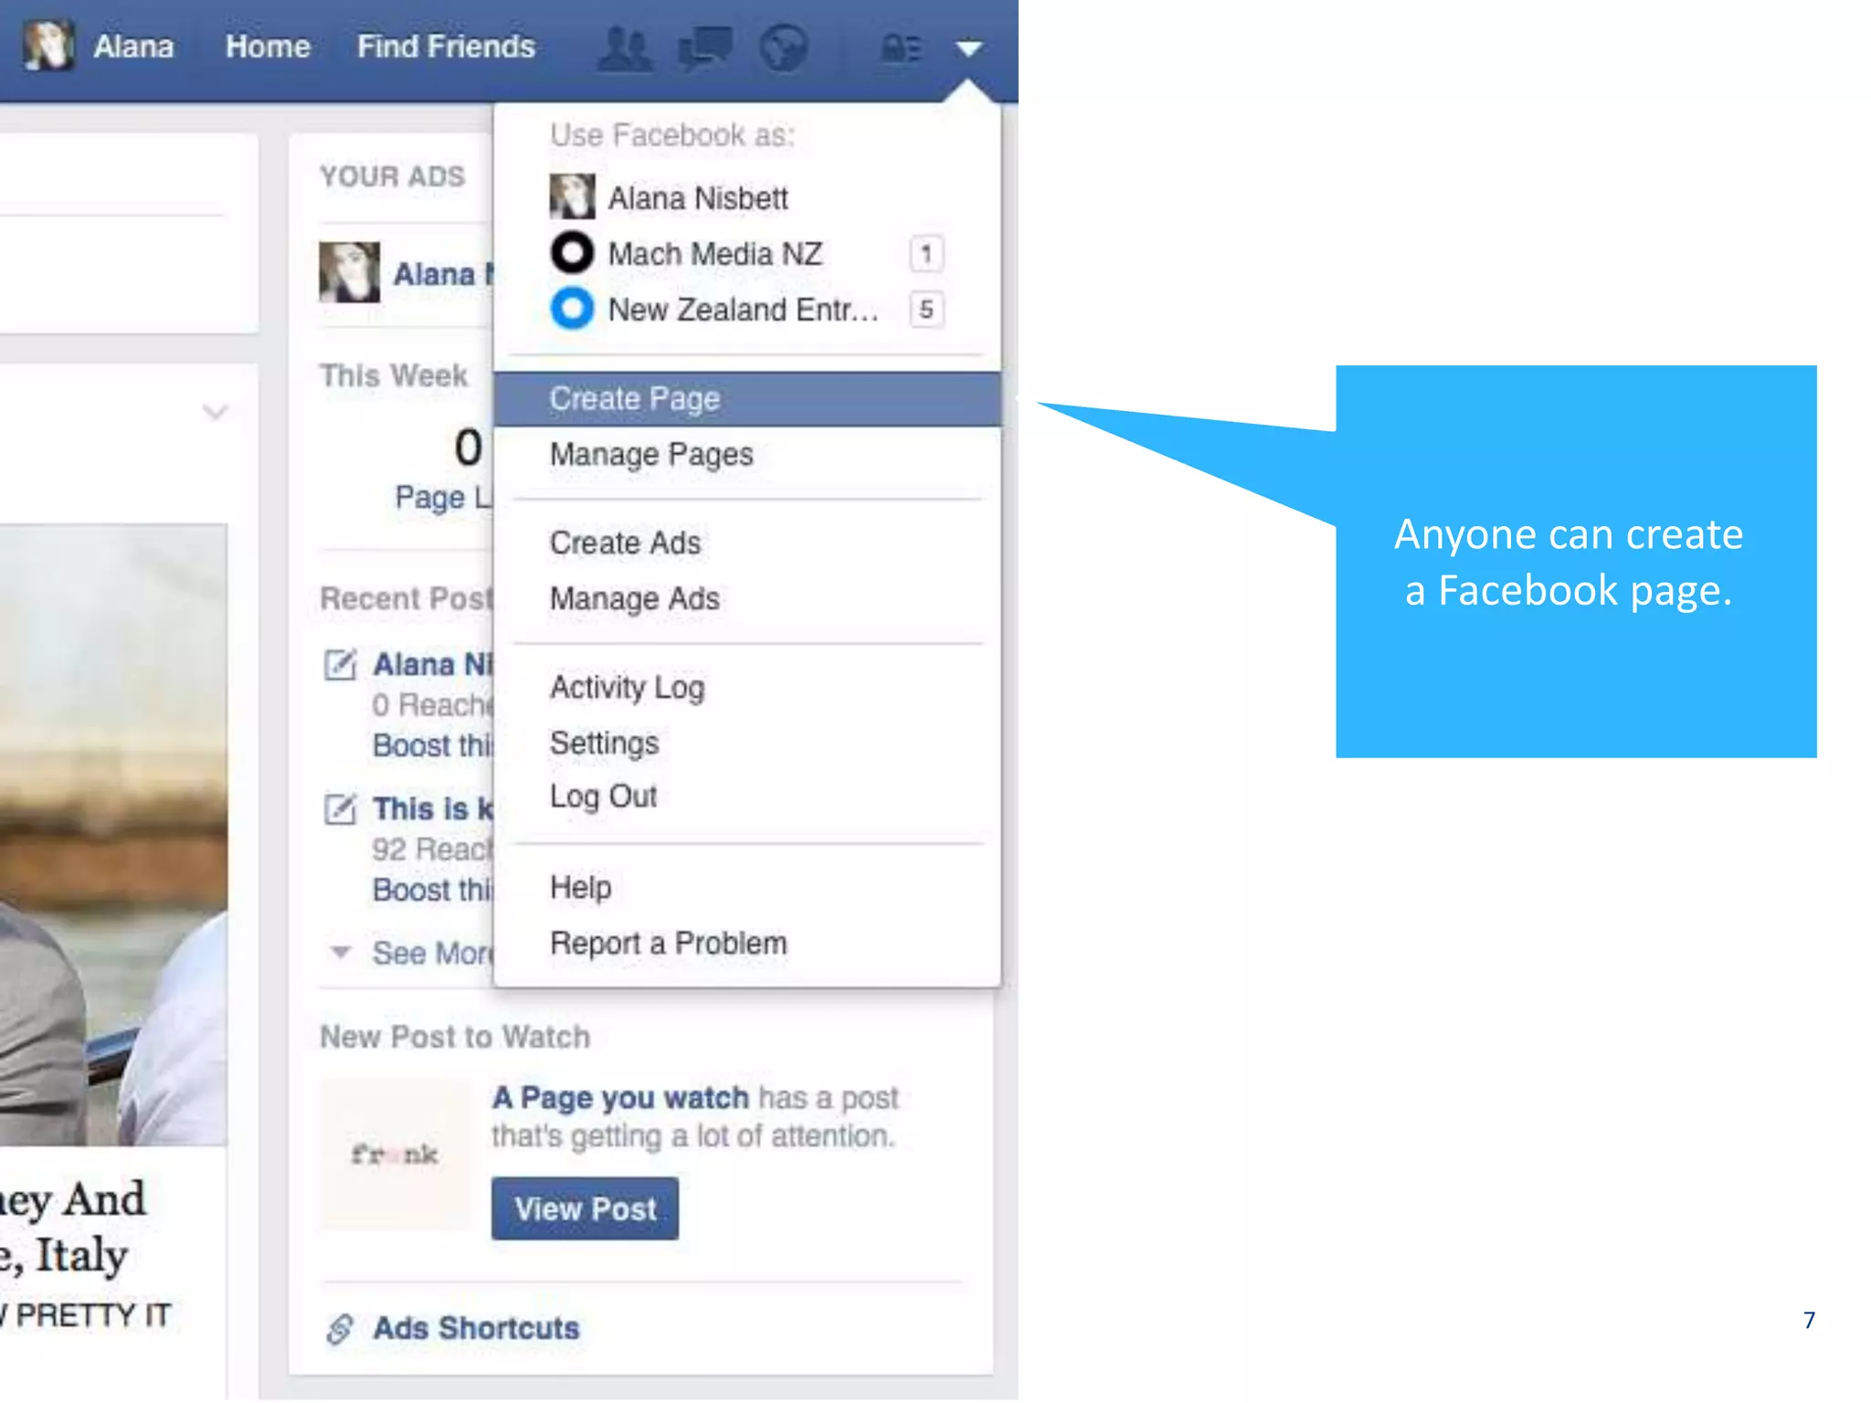Boost the post with 0 Reached
The height and width of the screenshot is (1403, 1871).
(433, 745)
